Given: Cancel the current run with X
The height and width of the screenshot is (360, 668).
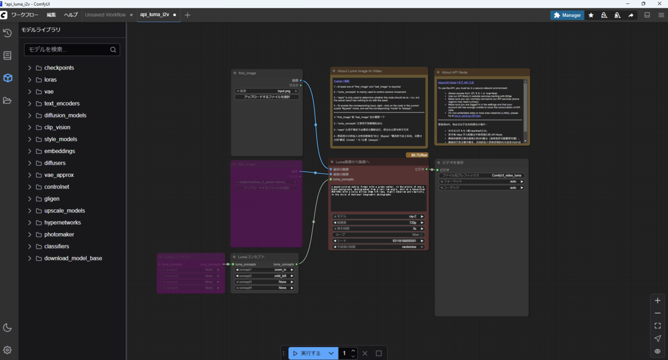Looking at the screenshot, I should (365, 353).
